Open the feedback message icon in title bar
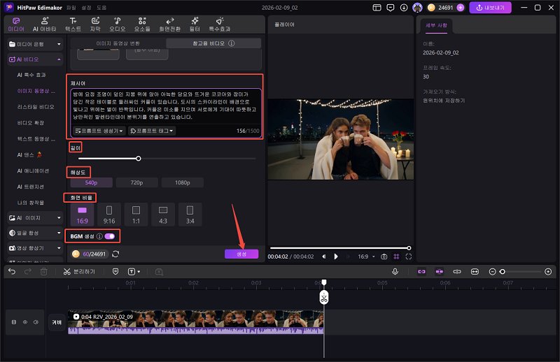 coord(391,8)
